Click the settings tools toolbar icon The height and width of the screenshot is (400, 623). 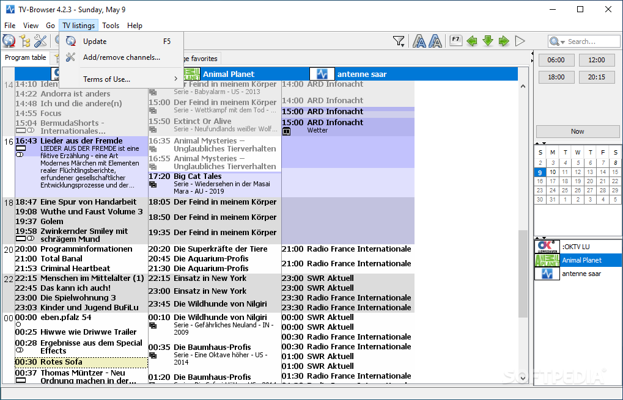pyautogui.click(x=40, y=41)
